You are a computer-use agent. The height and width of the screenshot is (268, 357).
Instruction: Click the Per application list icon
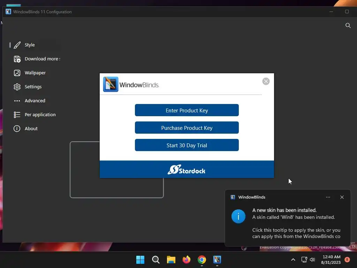[17, 114]
